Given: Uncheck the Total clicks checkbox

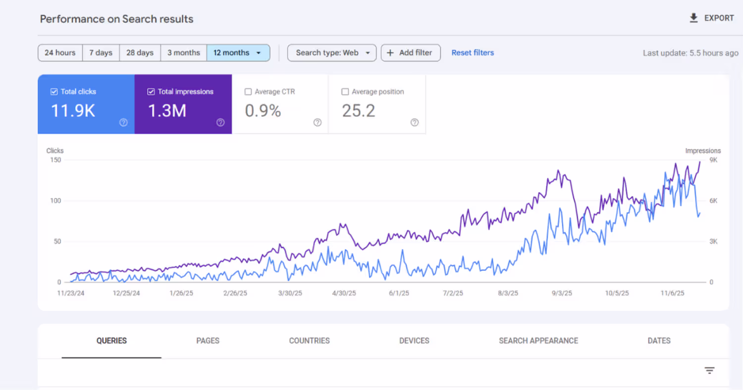Looking at the screenshot, I should pos(54,92).
